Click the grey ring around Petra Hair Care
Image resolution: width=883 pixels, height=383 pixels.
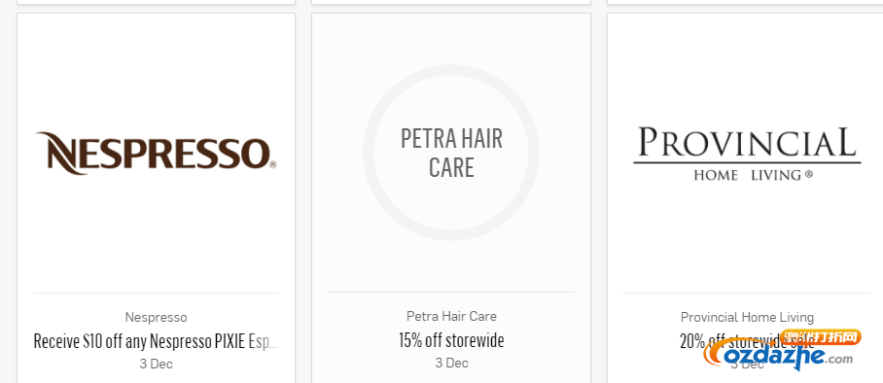[451, 69]
